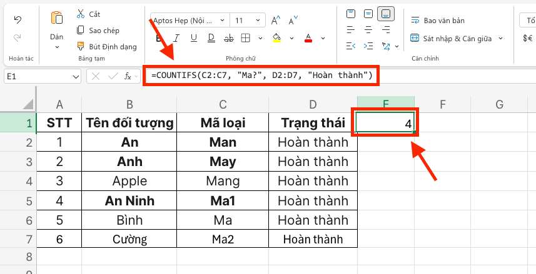
Task: Decrease the font size
Action: coord(293,21)
